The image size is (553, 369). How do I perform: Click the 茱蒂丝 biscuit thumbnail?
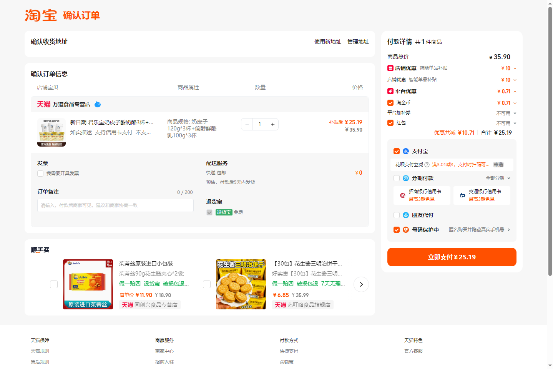coord(88,284)
